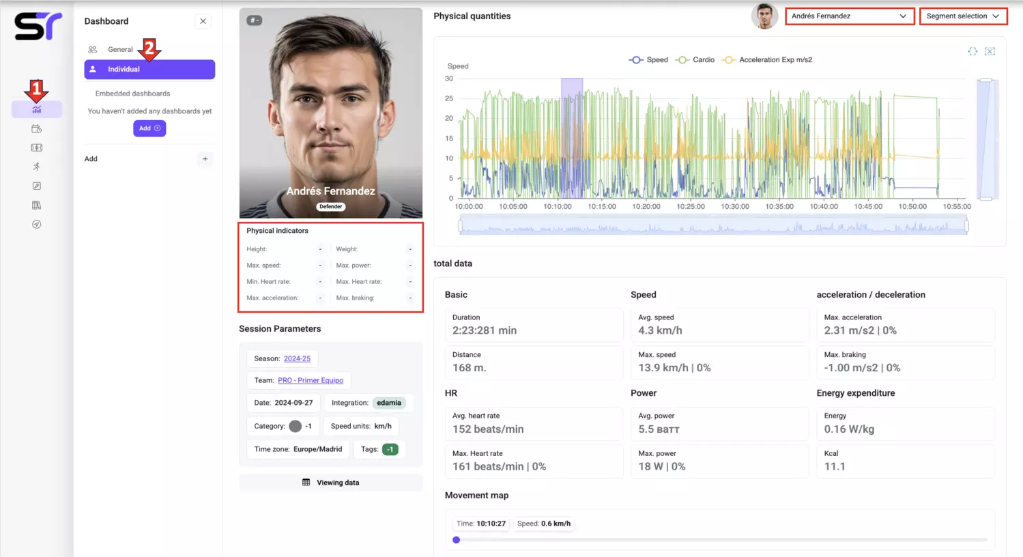Click the Avg. heart rate 152 beats/min card
1023x557 pixels.
[x=534, y=423]
